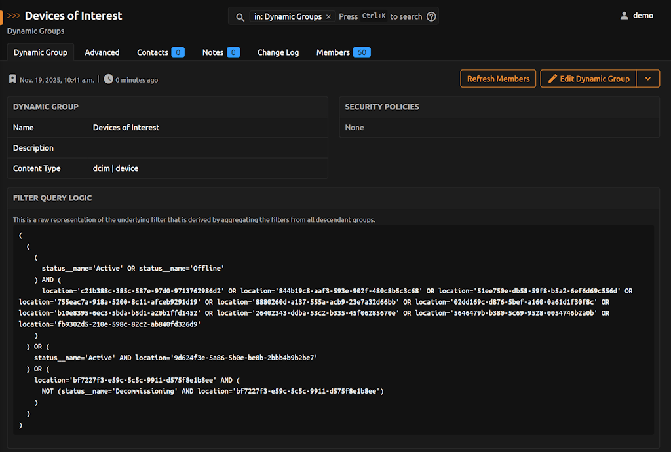Click the created date bookmark icon
The width and height of the screenshot is (671, 452).
[x=12, y=79]
